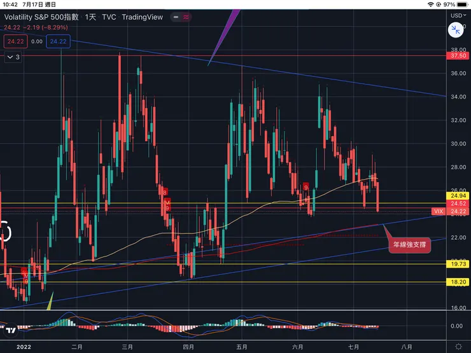Click the 七月 label on time axis
This screenshot has width=471, height=353.
(x=353, y=347)
